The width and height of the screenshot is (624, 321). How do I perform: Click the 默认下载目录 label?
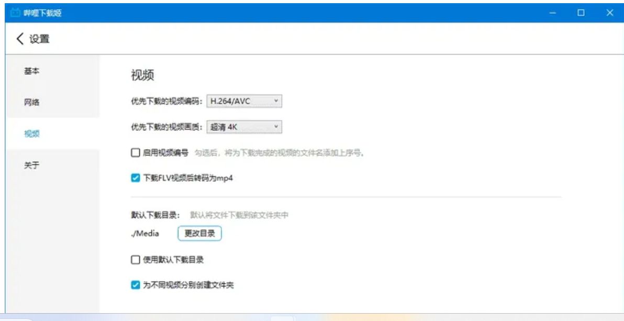[x=155, y=215]
